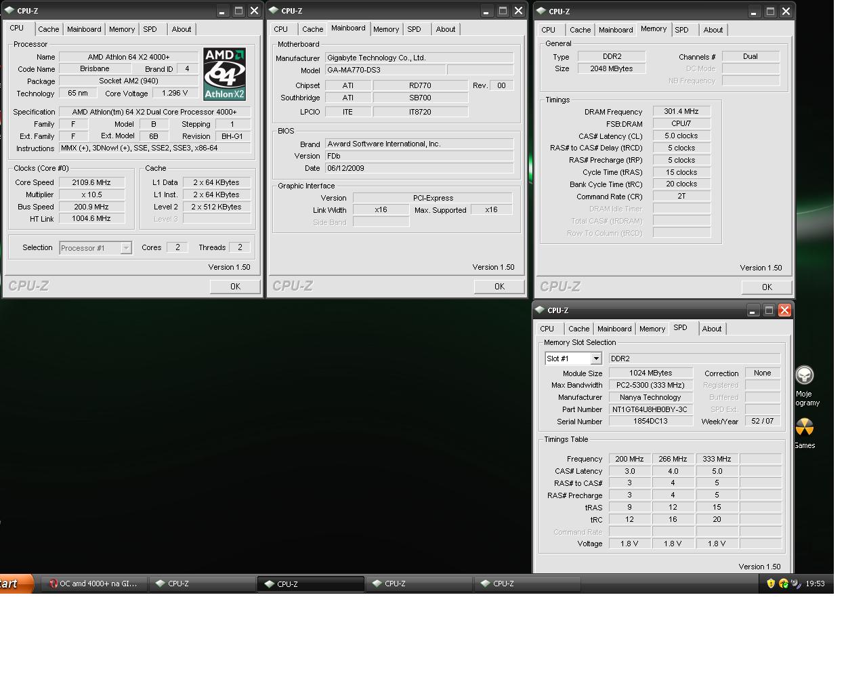
Task: Select Cache tab in the Mainboard window
Action: 313,29
